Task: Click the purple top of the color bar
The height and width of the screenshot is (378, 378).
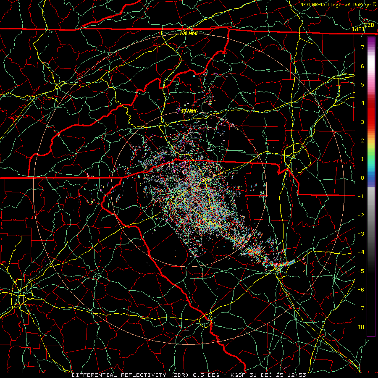Action: pos(371,41)
